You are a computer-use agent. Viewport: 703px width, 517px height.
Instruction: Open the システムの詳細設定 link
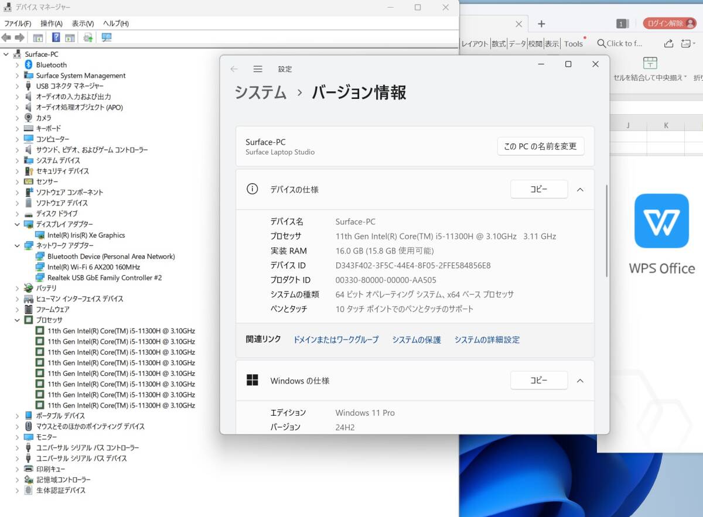(487, 340)
